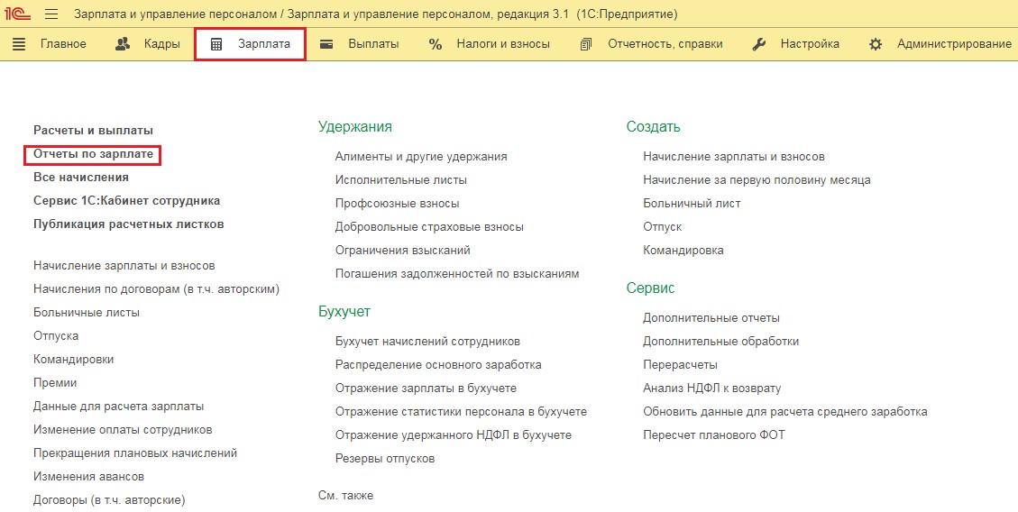1018x512 pixels.
Task: Click the calculator icon for Зарплата
Action: (216, 44)
